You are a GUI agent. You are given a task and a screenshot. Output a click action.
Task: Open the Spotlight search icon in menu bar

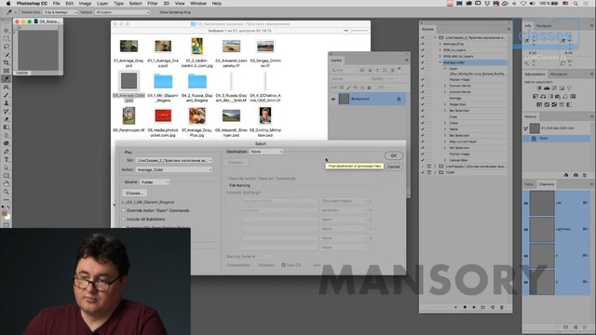click(576, 4)
